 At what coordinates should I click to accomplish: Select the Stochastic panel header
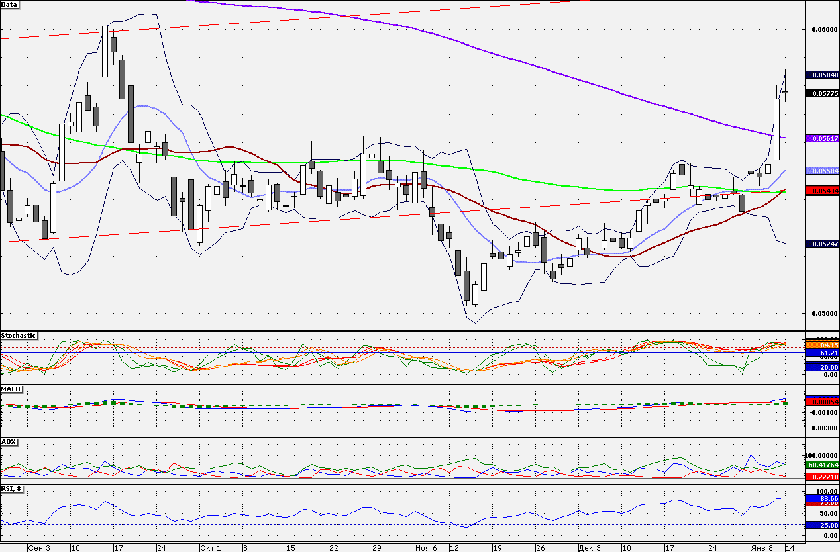pyautogui.click(x=18, y=335)
